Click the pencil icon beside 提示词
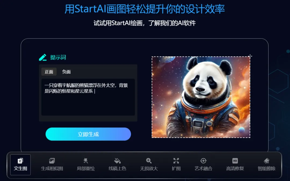This screenshot has width=290, height=181. pyautogui.click(x=43, y=57)
